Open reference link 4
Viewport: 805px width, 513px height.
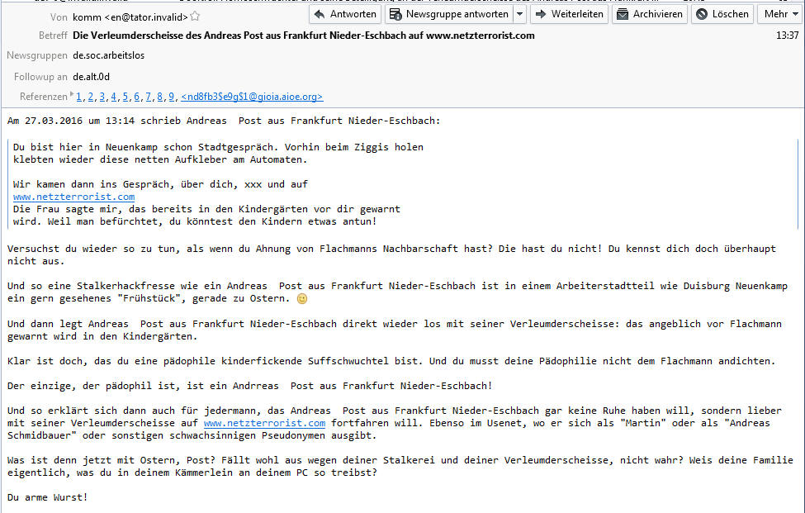tap(113, 97)
